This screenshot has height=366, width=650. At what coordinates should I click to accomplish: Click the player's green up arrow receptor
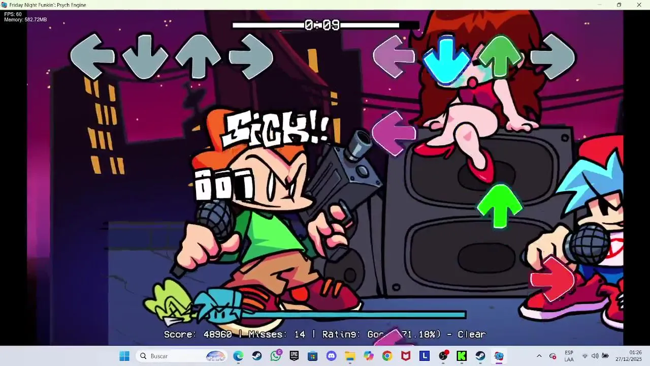[500, 56]
